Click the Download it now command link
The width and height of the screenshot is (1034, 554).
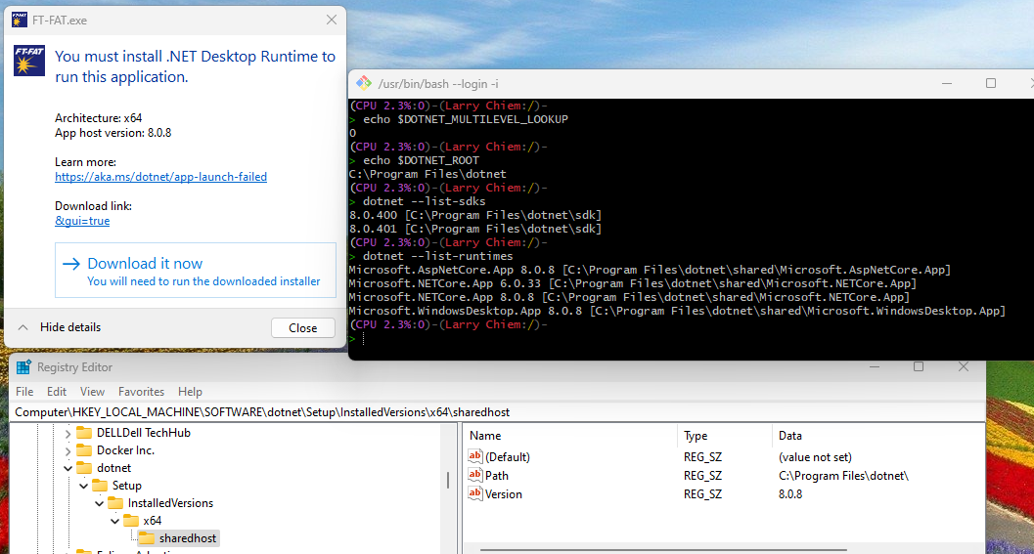[196, 270]
